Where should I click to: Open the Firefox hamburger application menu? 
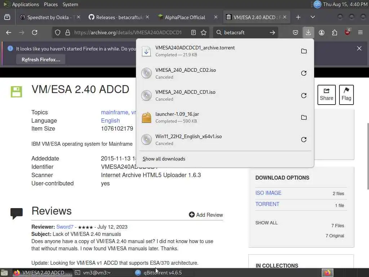(360, 32)
